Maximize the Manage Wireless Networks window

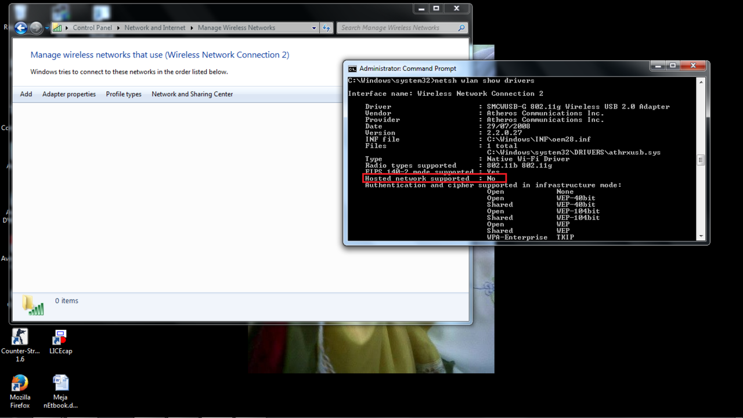click(437, 9)
